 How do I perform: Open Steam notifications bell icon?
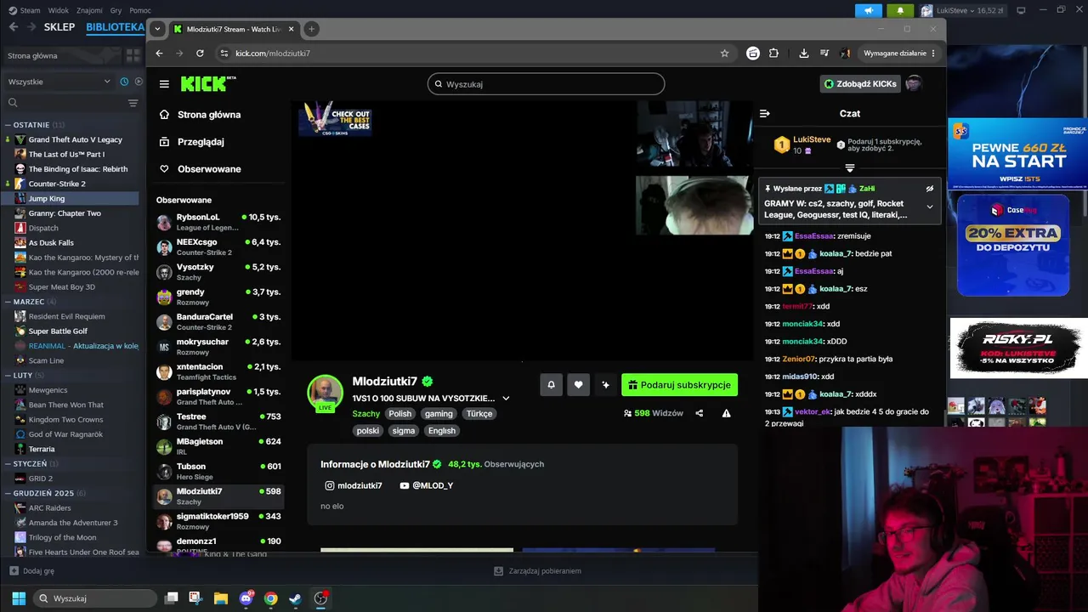[900, 10]
